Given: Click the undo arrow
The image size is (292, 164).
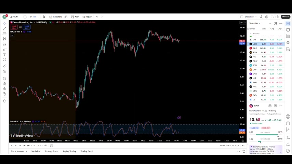Looking at the screenshot, I should click(x=97, y=17).
